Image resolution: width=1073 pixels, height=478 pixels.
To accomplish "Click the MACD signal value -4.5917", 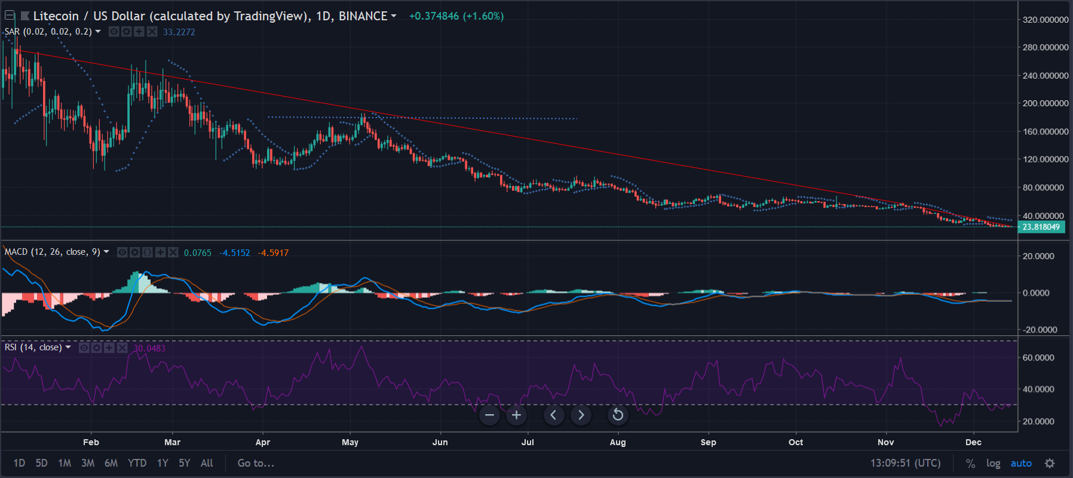I will click(273, 253).
